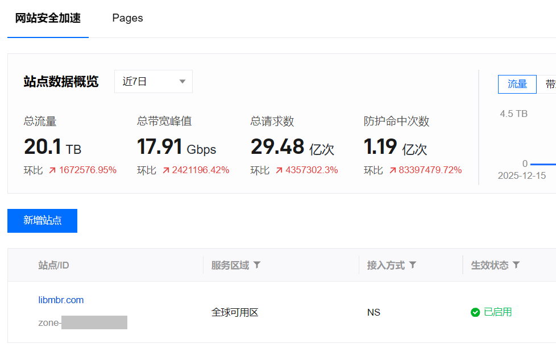Viewport: 556px width, 348px height.
Task: Click the 已启用 status text
Action: [497, 312]
